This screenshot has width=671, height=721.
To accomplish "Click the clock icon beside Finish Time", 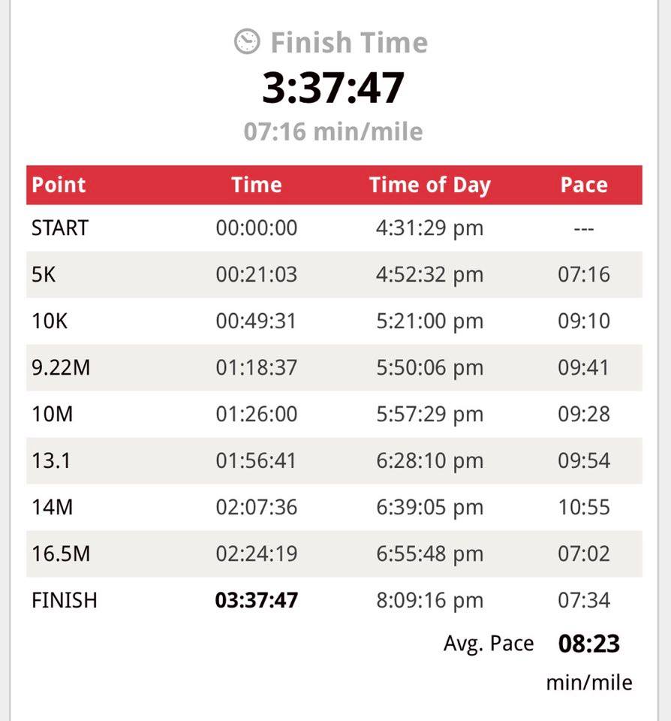I will click(247, 41).
